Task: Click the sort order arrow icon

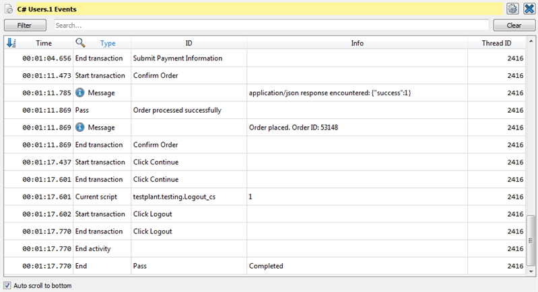Action: click(11, 43)
